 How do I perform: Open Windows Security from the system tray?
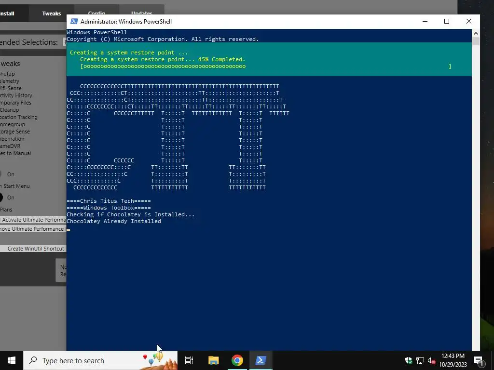coord(409,360)
